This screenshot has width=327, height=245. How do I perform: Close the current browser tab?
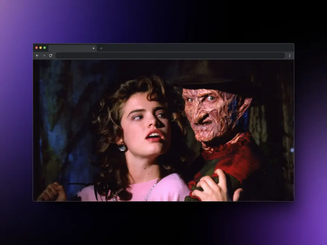coord(94,48)
